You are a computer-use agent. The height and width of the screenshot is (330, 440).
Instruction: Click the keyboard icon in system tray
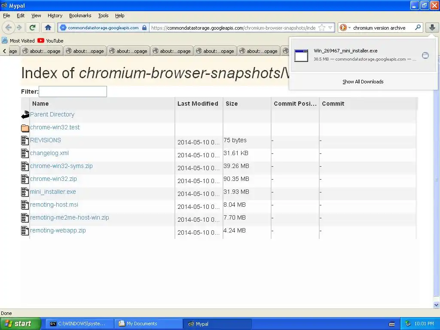point(392,324)
